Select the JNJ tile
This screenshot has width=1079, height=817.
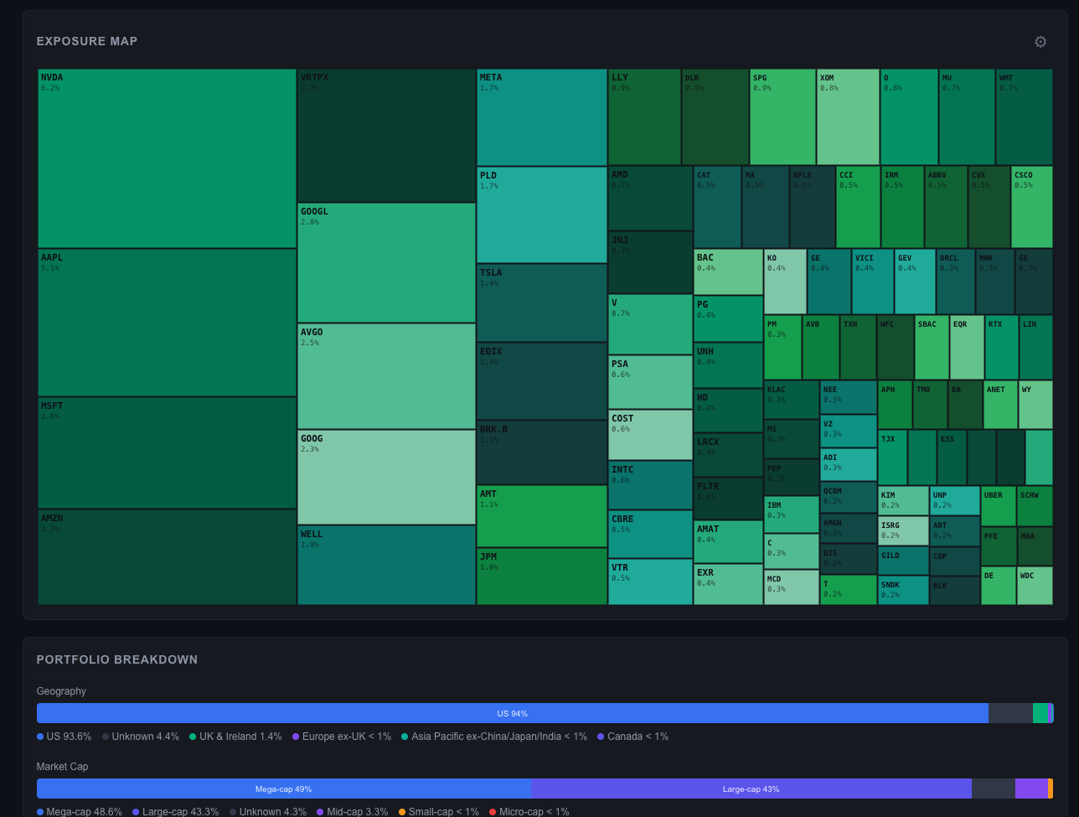pos(650,262)
